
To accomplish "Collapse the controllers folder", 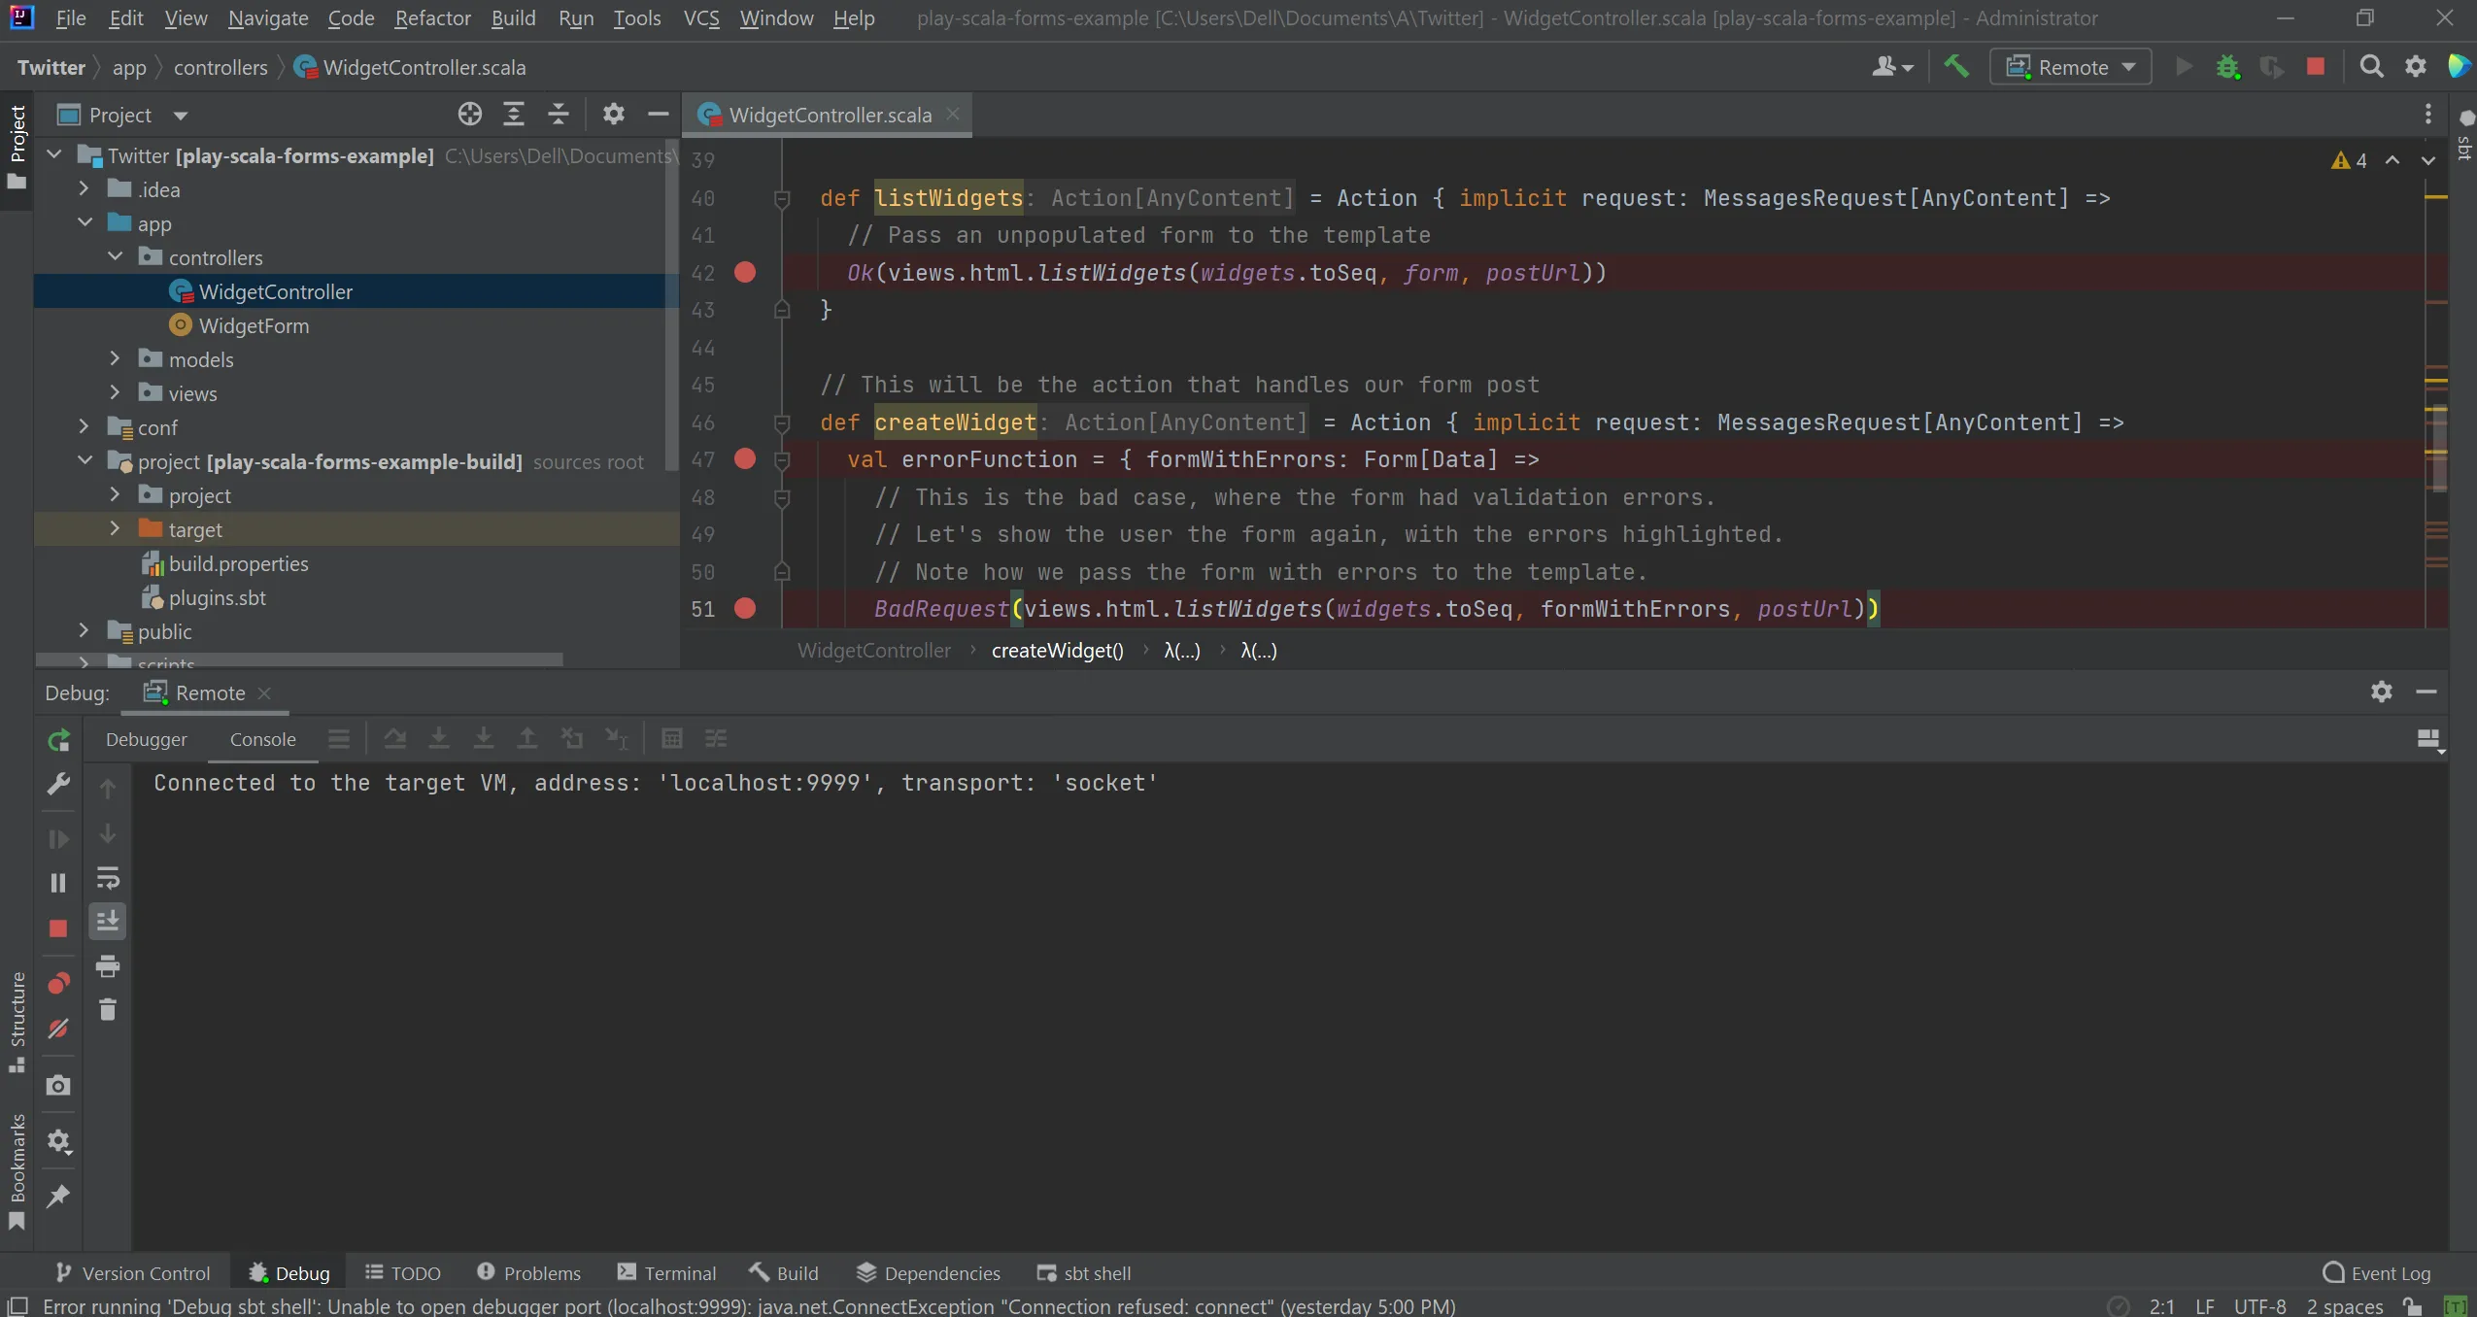I will tap(115, 257).
